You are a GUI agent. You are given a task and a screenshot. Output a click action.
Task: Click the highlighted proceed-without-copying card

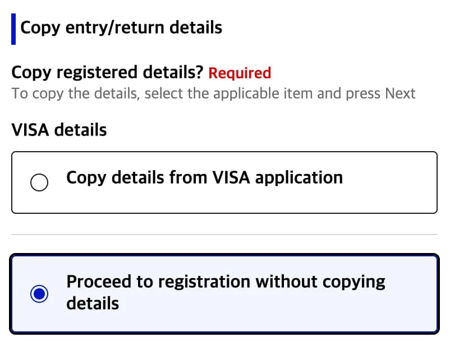pos(224,293)
